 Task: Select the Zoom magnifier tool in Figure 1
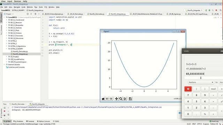click(121, 99)
